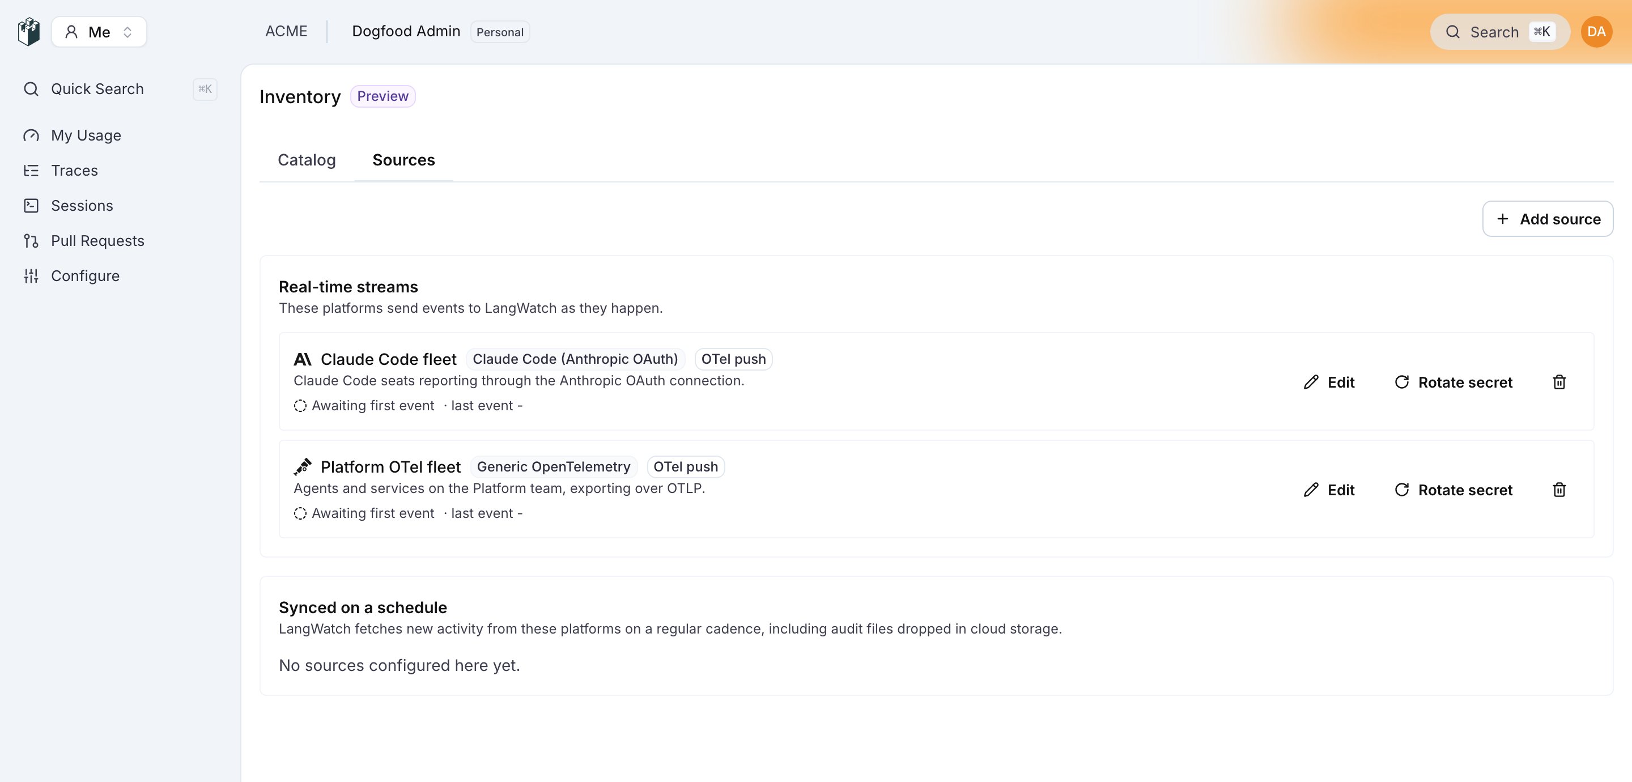
Task: Click the telescope icon on Platform OTel fleet
Action: (x=302, y=467)
